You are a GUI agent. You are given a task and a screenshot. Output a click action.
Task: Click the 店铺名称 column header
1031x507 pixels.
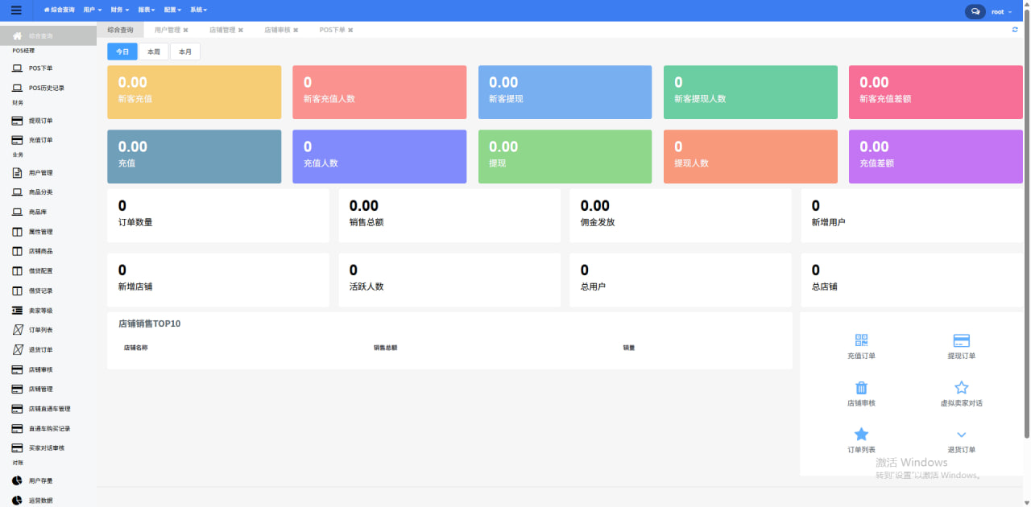[x=136, y=348]
